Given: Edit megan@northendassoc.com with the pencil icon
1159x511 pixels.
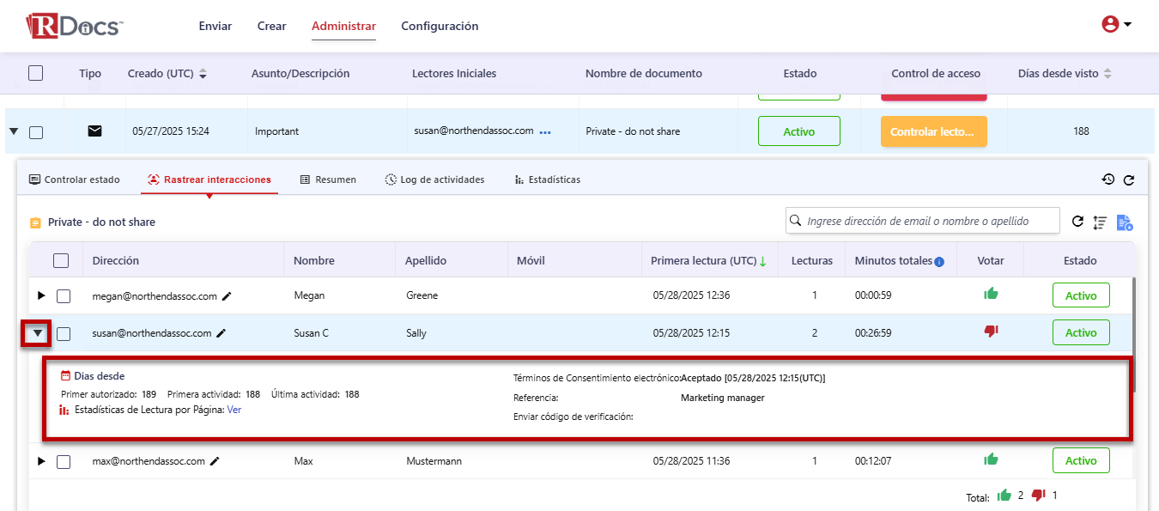Looking at the screenshot, I should point(227,296).
